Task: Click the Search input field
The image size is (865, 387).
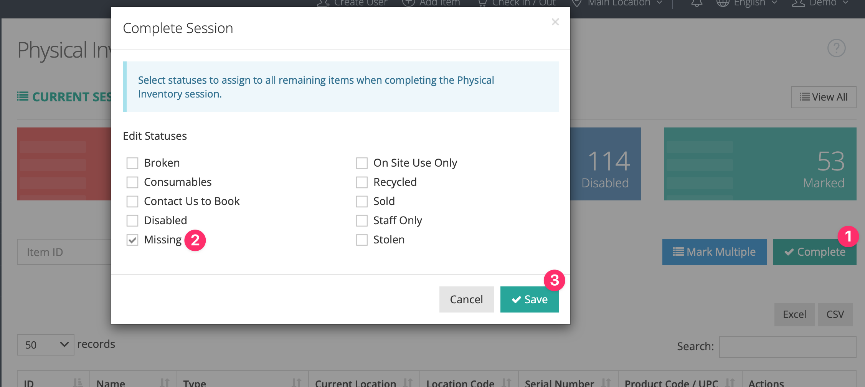Action: (x=787, y=347)
